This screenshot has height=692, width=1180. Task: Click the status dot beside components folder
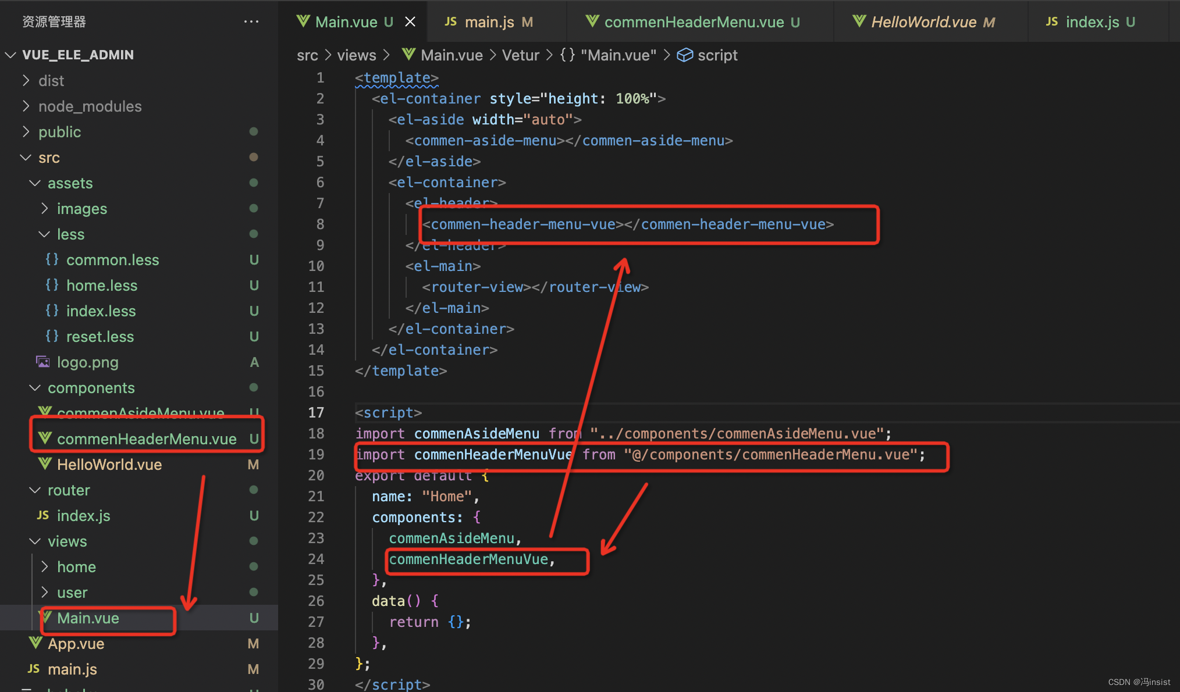click(253, 387)
